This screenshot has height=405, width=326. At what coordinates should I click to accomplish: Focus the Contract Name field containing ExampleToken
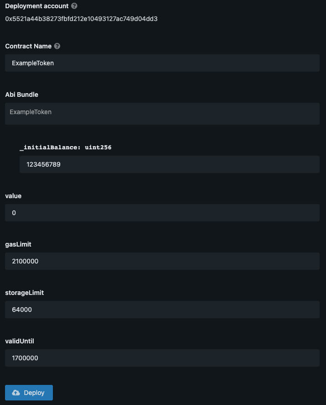(x=162, y=63)
